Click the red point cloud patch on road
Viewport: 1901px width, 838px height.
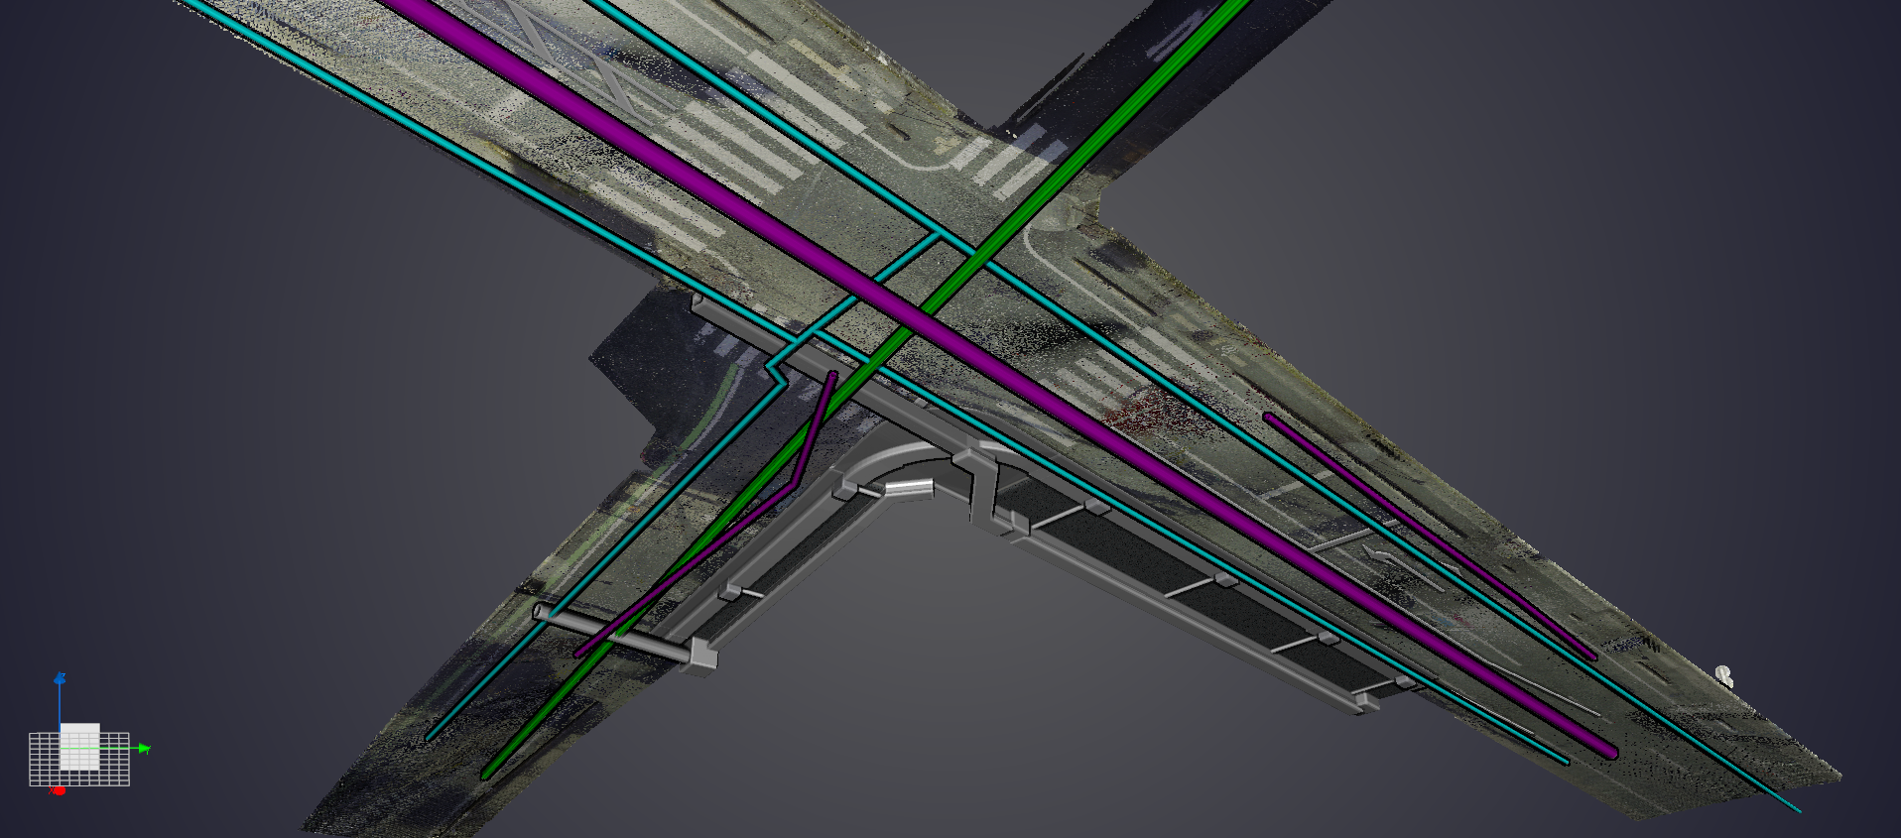[1151, 409]
